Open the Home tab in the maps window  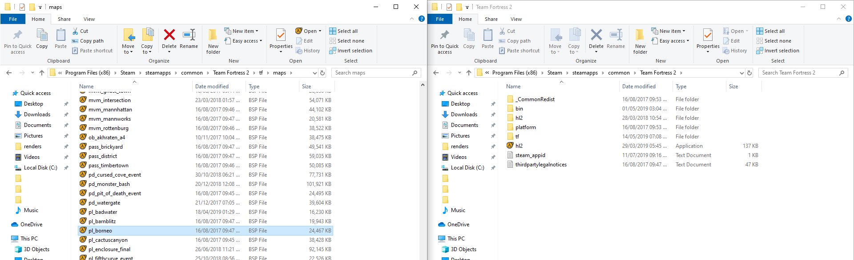point(38,19)
